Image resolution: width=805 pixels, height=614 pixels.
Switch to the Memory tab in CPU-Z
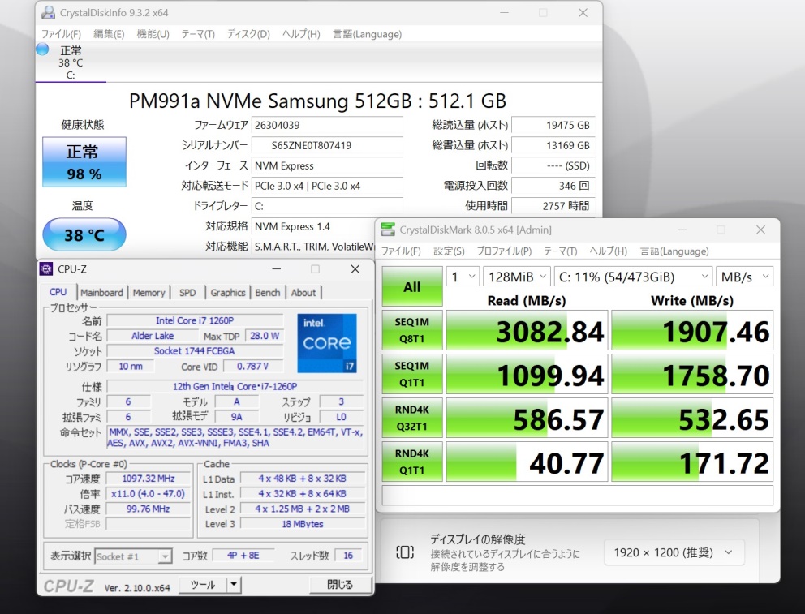click(149, 292)
